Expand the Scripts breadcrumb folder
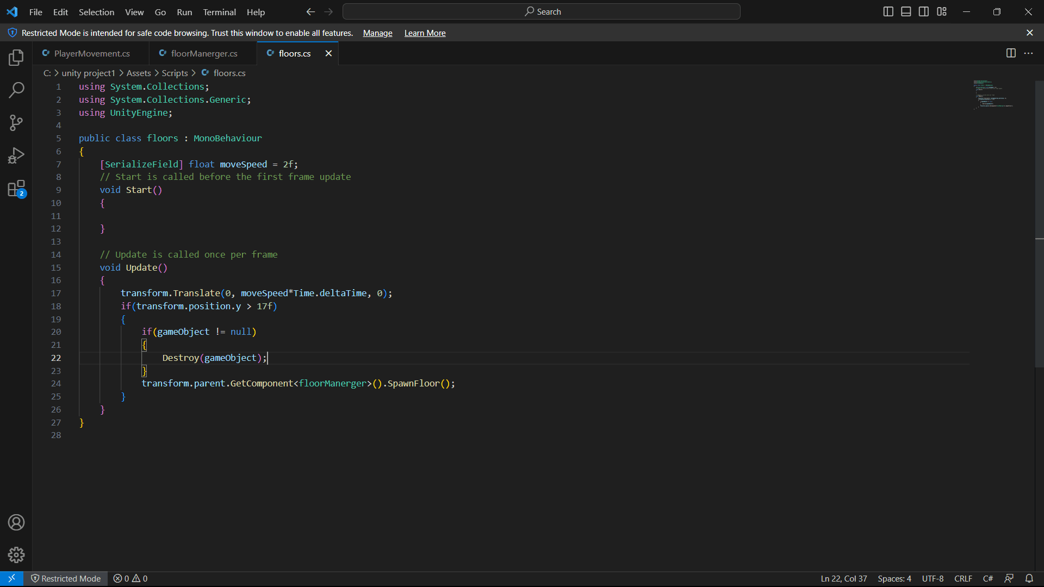The image size is (1044, 587). point(175,73)
